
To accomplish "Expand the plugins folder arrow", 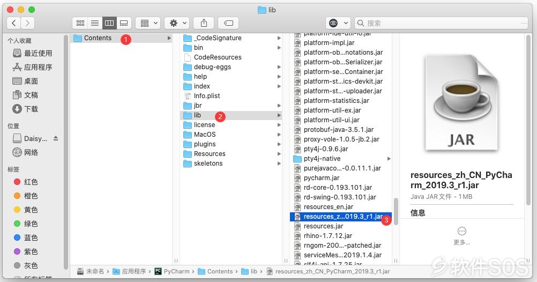I will (x=279, y=144).
